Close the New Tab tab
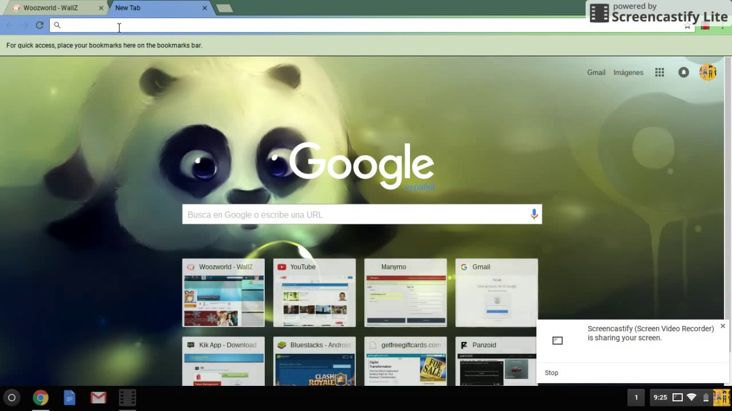The image size is (732, 411). (x=204, y=8)
